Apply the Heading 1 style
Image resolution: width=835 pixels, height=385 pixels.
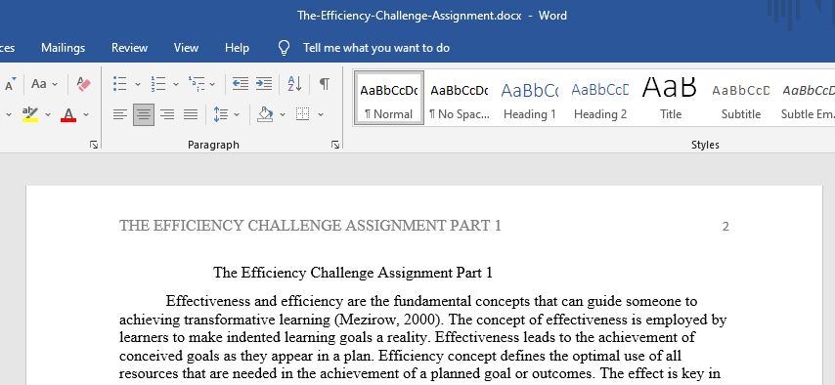[529, 98]
